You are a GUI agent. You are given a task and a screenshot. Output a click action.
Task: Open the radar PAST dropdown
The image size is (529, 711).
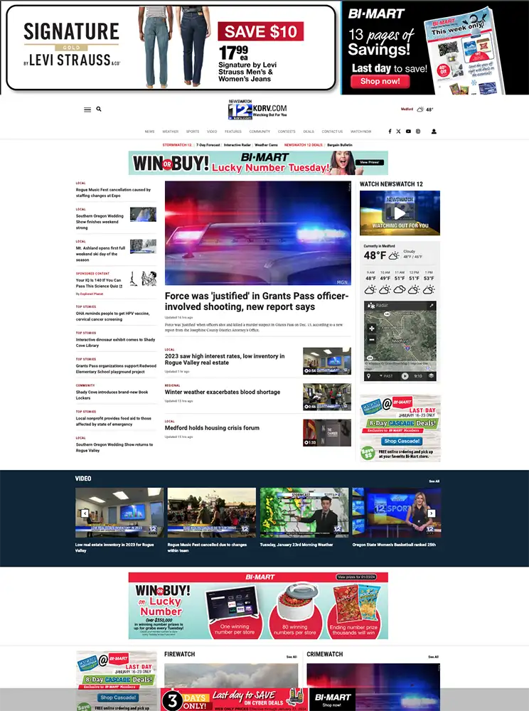[x=387, y=376]
